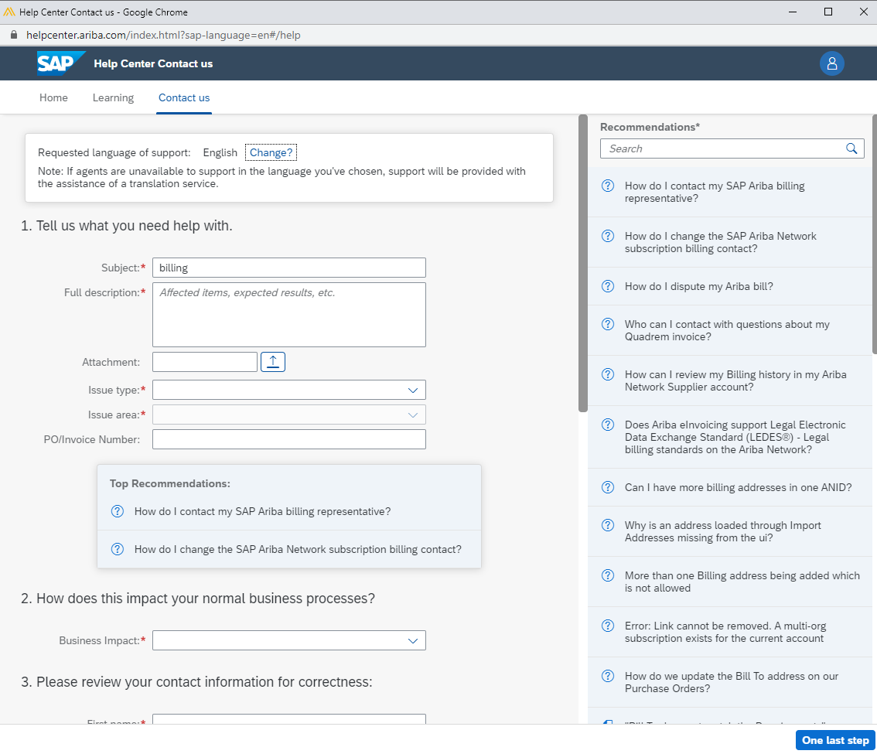Click the Full description text area
Image resolution: width=877 pixels, height=754 pixels.
(x=288, y=314)
